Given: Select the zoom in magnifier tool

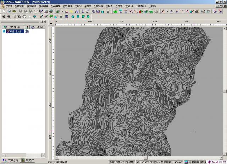Looking at the screenshot, I should tap(4, 17).
